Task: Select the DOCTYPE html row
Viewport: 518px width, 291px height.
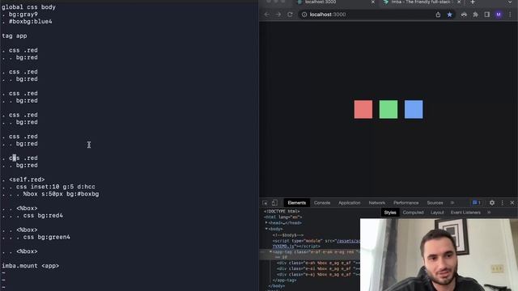Action: [x=282, y=211]
